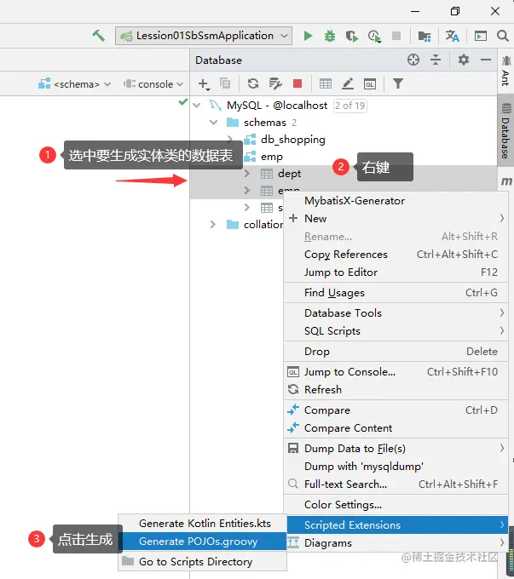Click the '2 of 19' schemas badge

(x=349, y=106)
